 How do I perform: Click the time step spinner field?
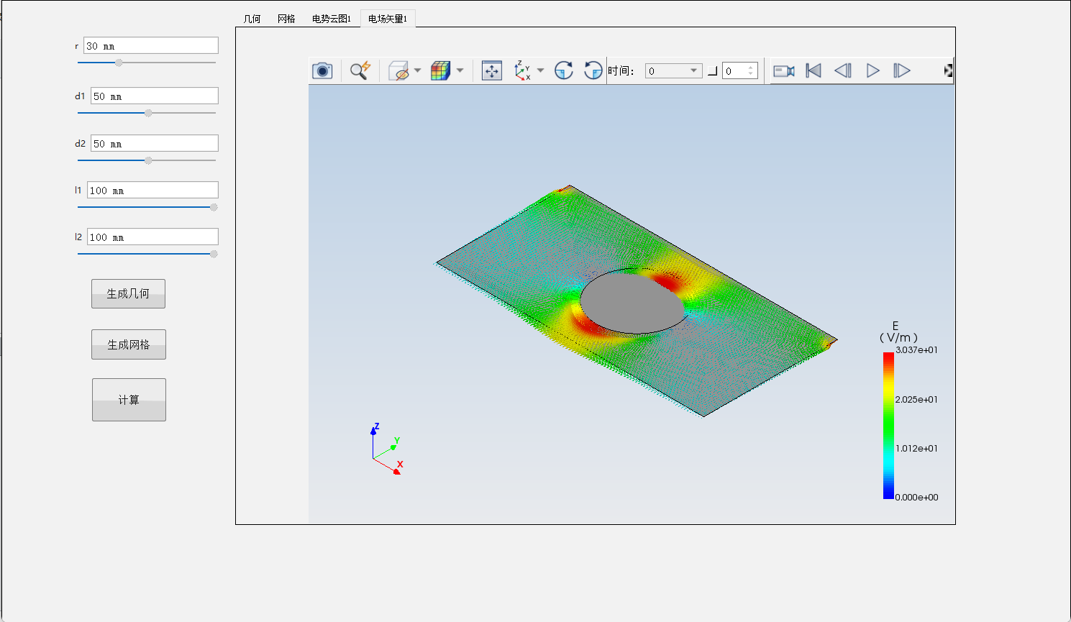point(739,70)
